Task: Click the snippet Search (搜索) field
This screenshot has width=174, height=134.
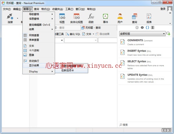Action: click(145, 125)
